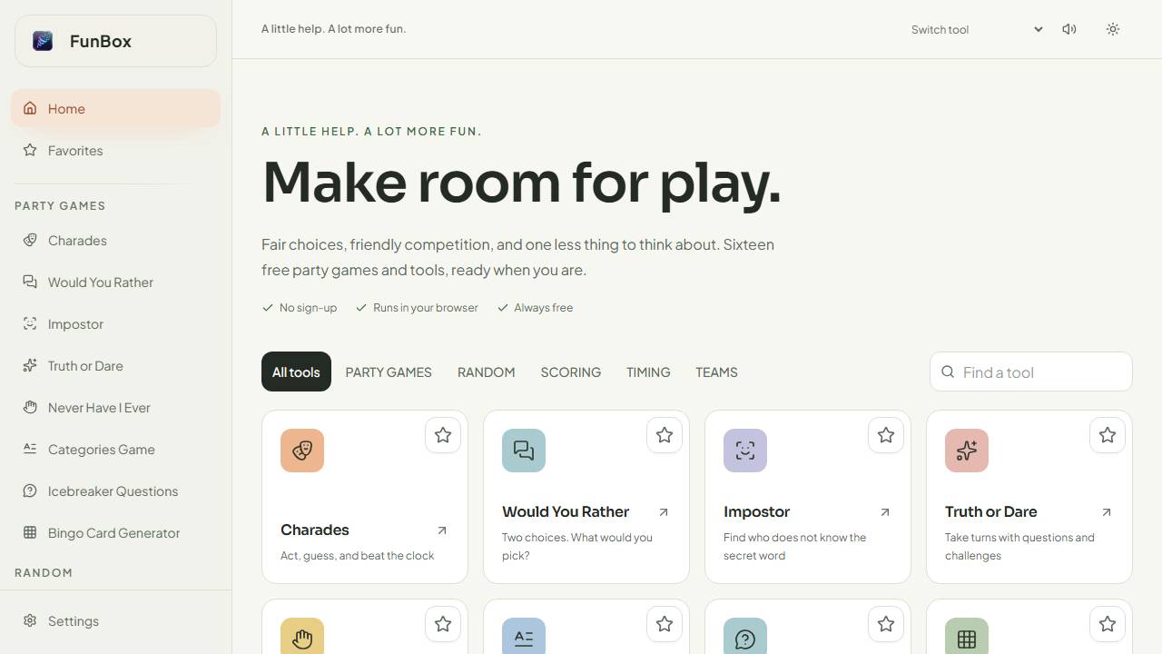Select the TEAMS filter tab

[x=716, y=372]
